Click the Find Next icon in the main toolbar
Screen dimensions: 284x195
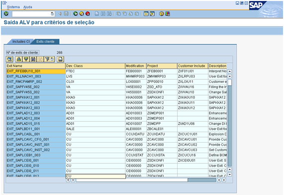[x=109, y=13]
